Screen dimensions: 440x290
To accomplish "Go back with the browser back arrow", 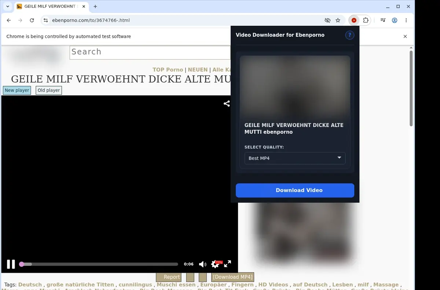I will tap(9, 21).
